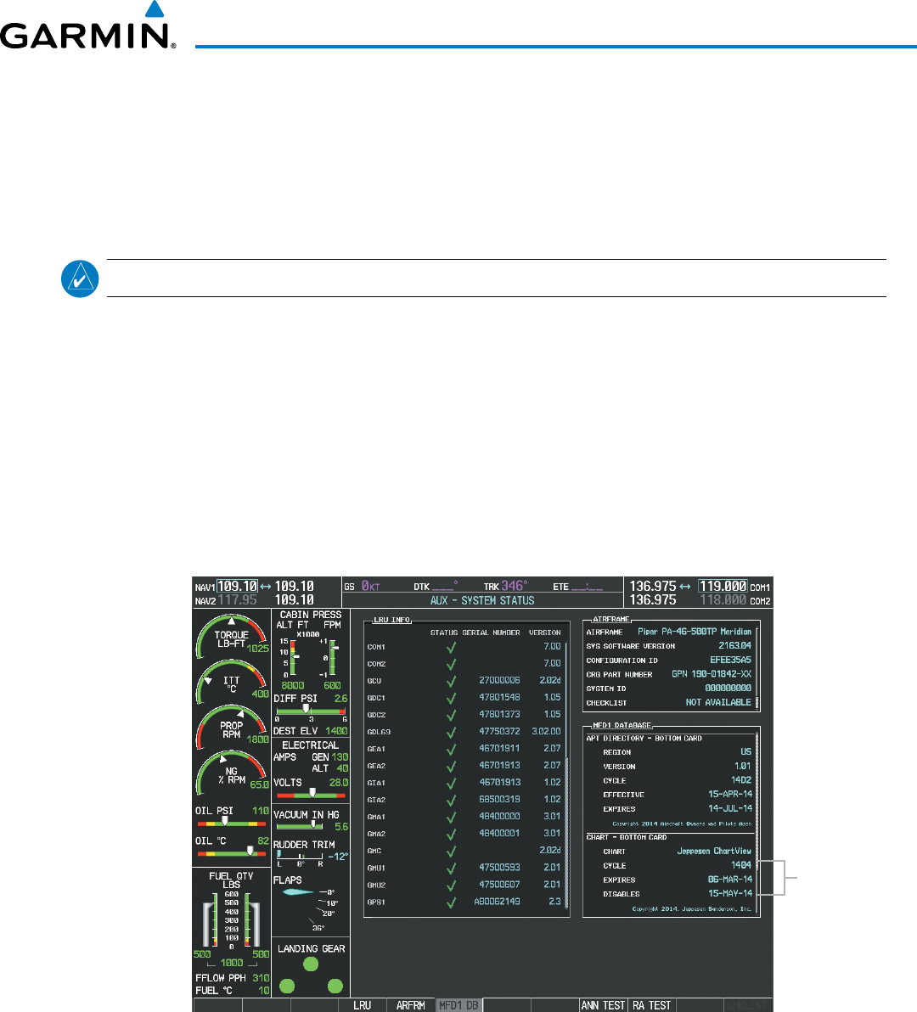The width and height of the screenshot is (917, 1012).
Task: Click the GIA2 status checkmark
Action: click(451, 800)
